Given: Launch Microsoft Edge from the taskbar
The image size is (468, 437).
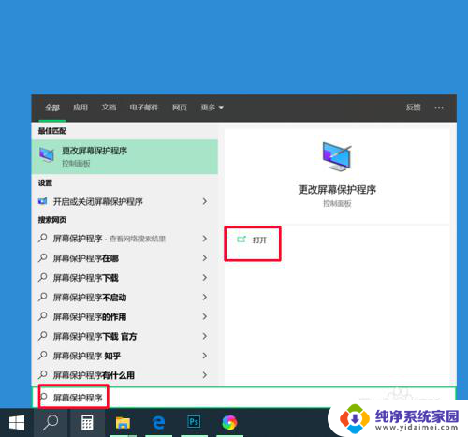Looking at the screenshot, I should pyautogui.click(x=159, y=423).
